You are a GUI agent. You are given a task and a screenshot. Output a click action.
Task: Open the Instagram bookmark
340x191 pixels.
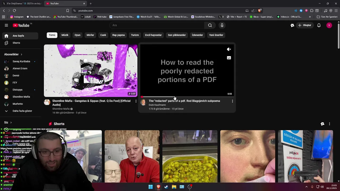pyautogui.click(x=17, y=17)
